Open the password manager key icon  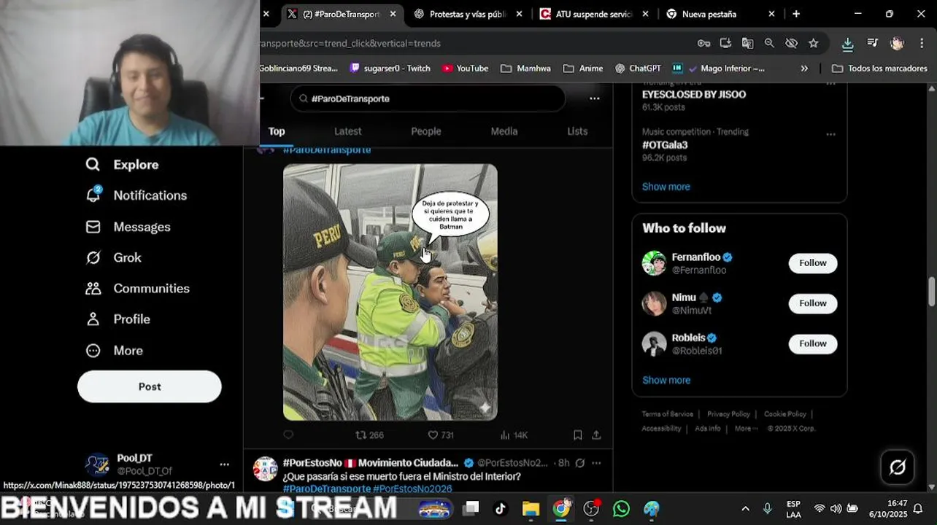[703, 43]
